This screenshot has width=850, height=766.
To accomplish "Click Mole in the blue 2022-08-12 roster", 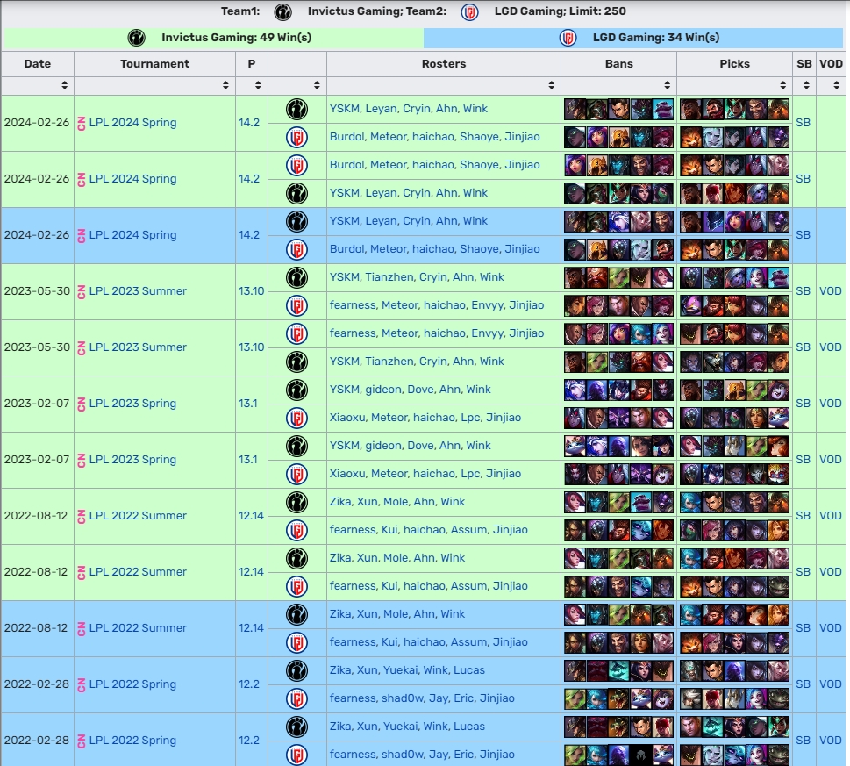I will (395, 614).
